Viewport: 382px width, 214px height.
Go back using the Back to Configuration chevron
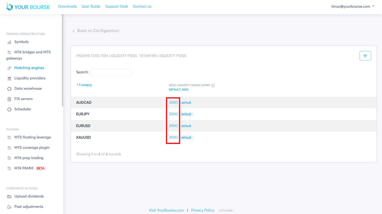coord(74,31)
